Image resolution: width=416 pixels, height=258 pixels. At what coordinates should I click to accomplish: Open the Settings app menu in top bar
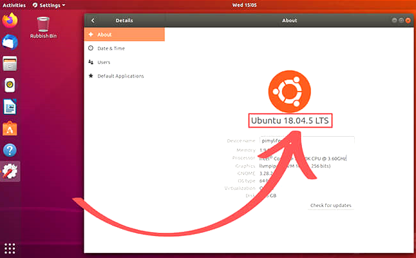tap(49, 5)
